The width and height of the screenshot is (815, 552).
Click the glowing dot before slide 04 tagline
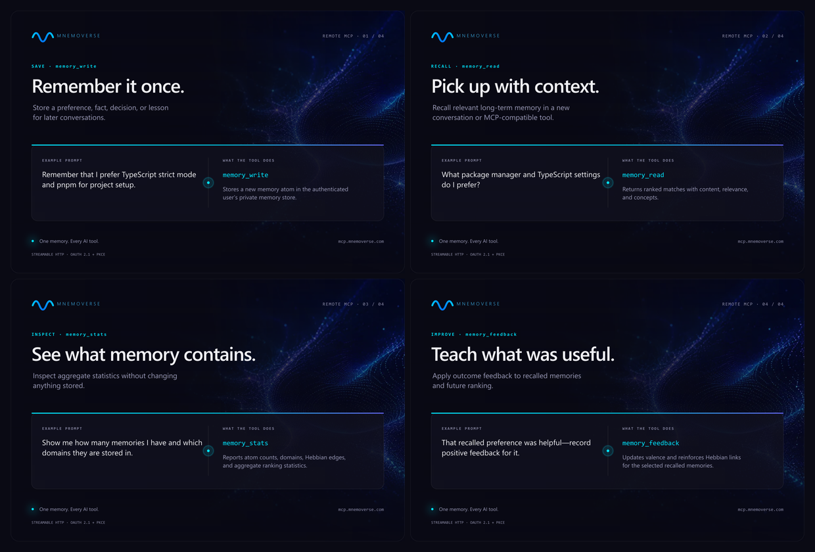click(x=432, y=509)
